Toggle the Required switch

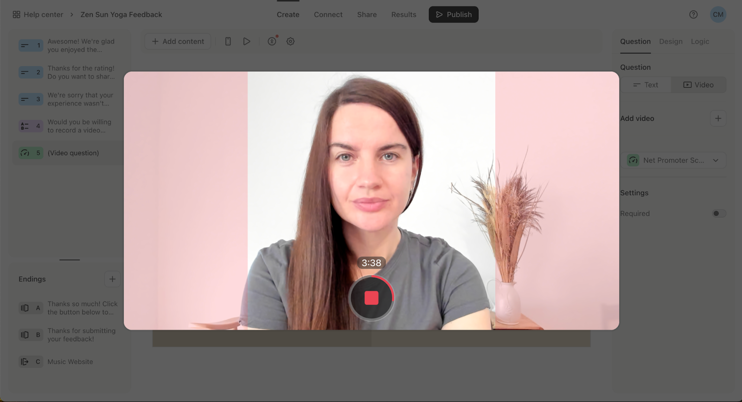(719, 214)
